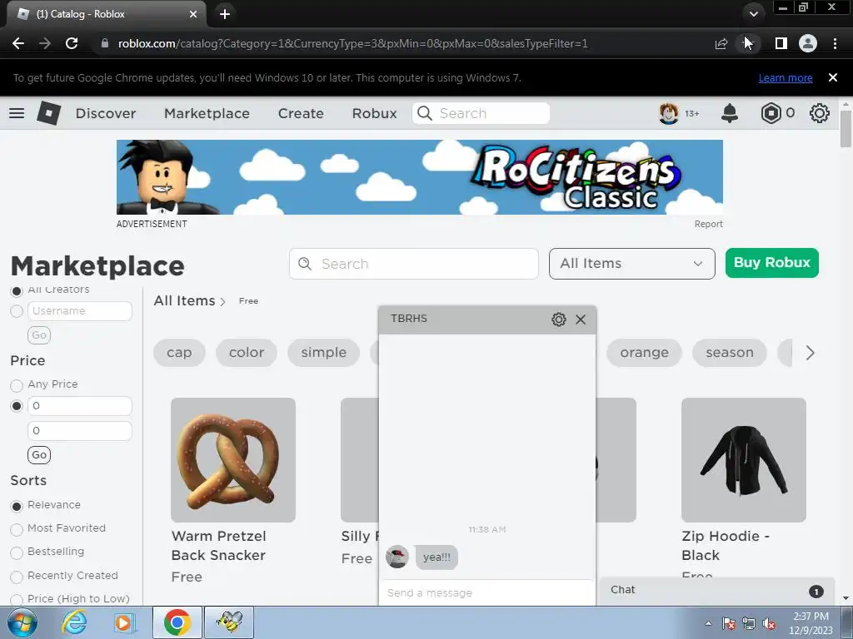Open the Roblox hamburger navigation menu

click(17, 113)
